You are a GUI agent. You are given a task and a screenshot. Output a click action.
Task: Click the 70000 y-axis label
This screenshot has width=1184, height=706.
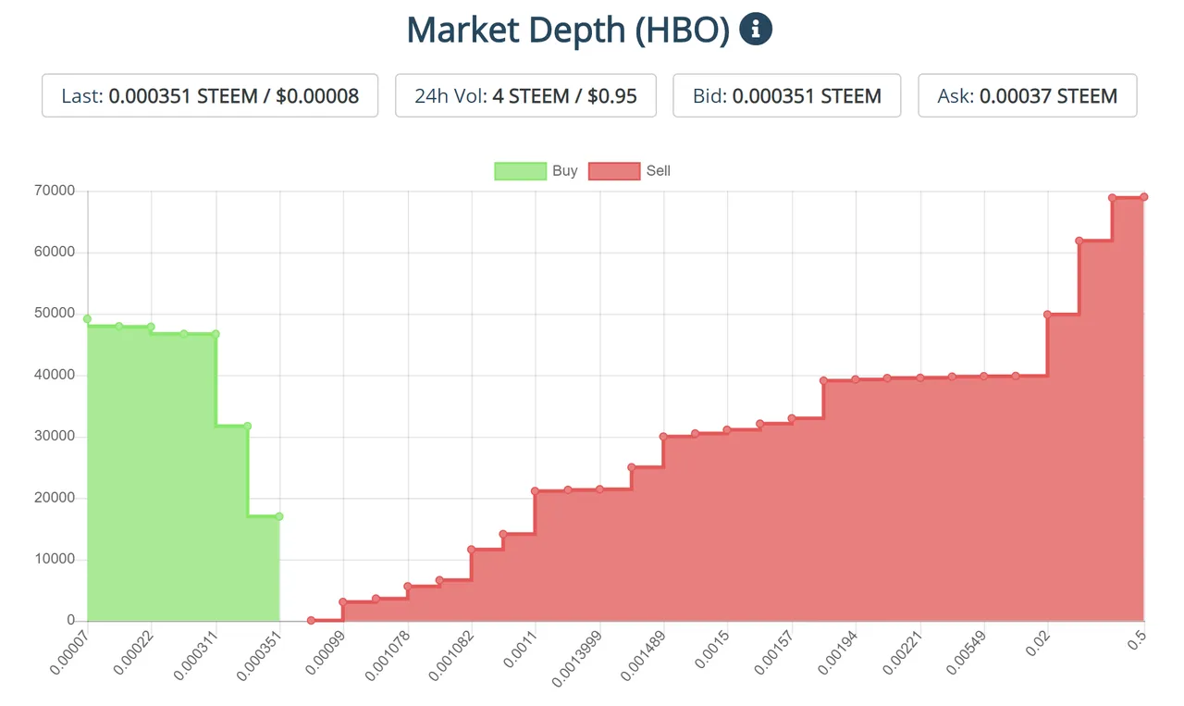click(x=55, y=192)
